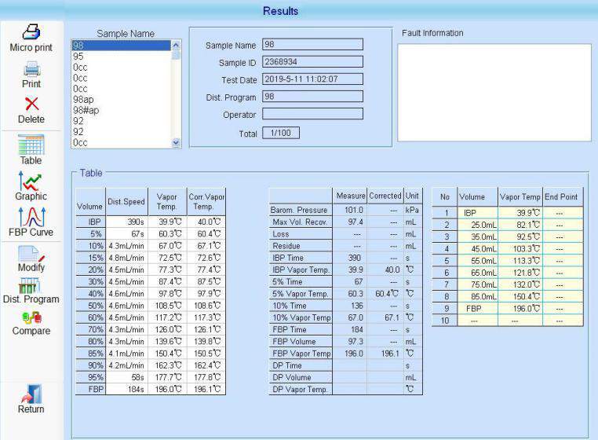
Task: Select sample 98#ap in list
Action: 86,111
